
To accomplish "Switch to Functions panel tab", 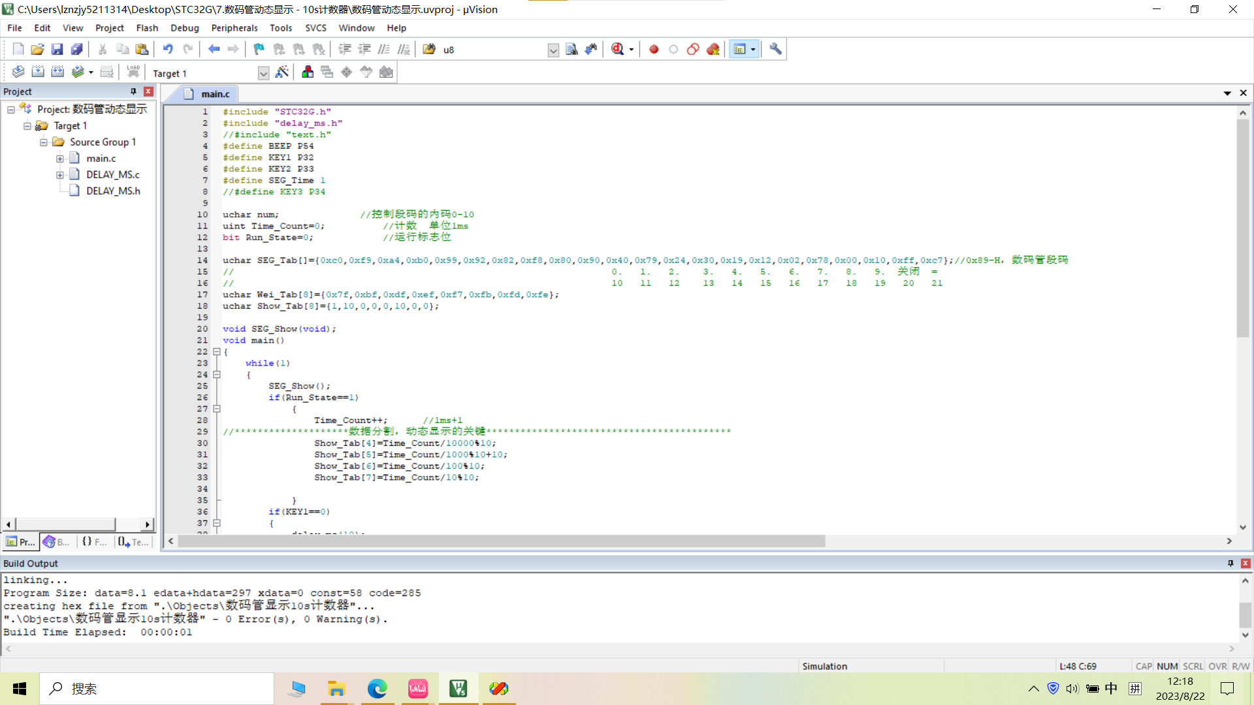I will click(x=95, y=542).
